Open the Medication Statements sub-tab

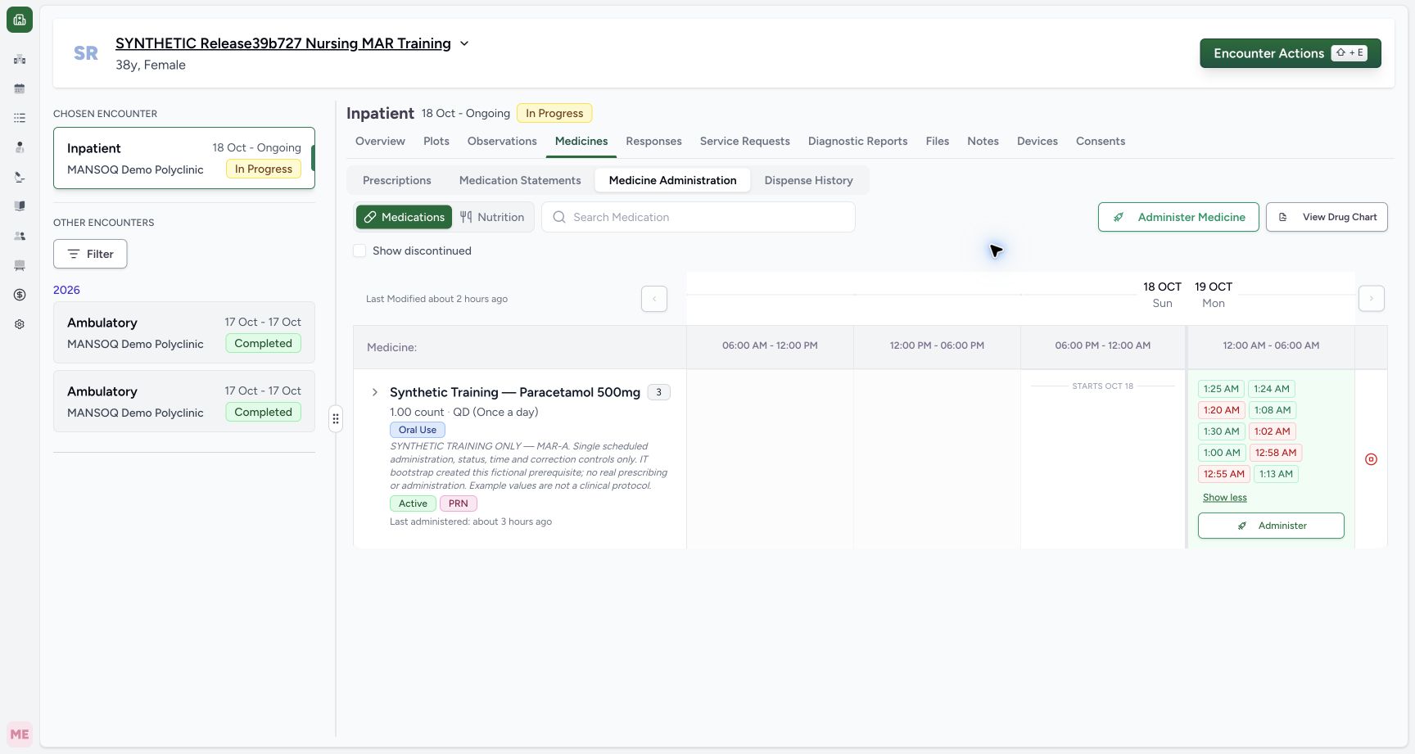click(520, 180)
